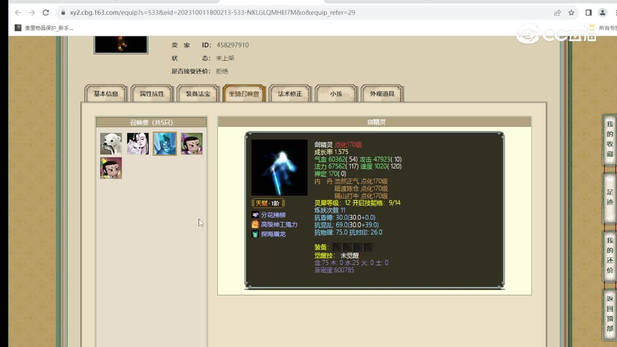Viewport: 617px width, 347px height.
Task: Click the fourth pet equipment slot
Action: point(368,247)
